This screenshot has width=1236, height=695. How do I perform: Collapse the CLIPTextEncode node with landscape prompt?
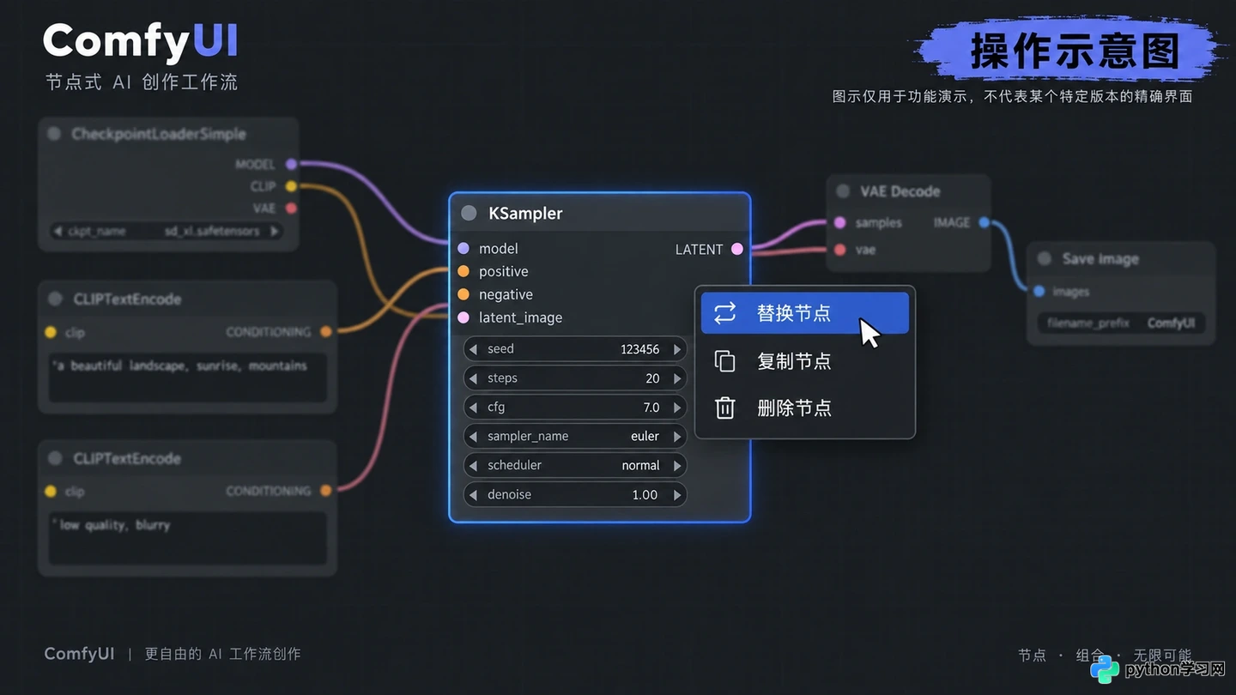click(55, 299)
